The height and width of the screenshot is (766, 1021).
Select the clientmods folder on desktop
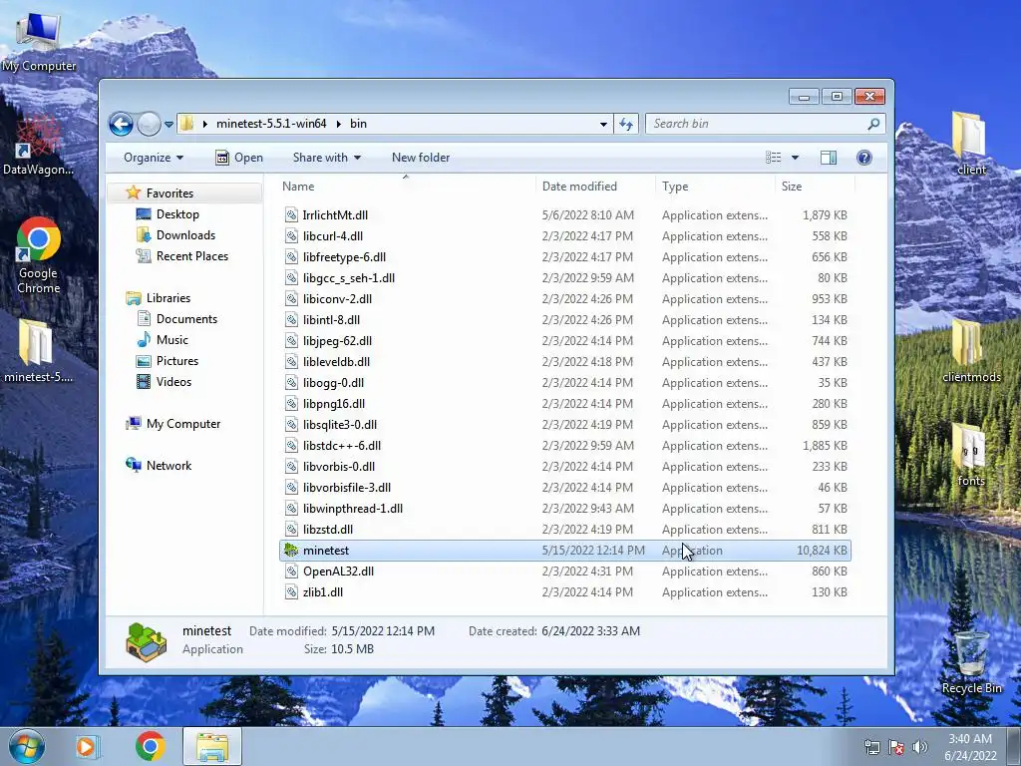(x=971, y=352)
